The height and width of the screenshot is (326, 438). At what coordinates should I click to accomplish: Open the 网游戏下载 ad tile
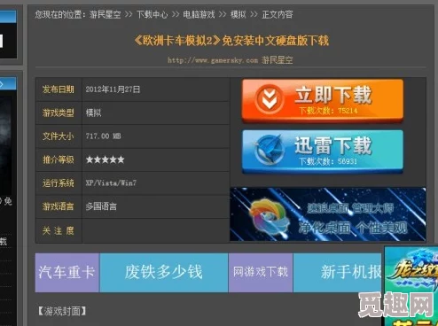pyautogui.click(x=261, y=272)
